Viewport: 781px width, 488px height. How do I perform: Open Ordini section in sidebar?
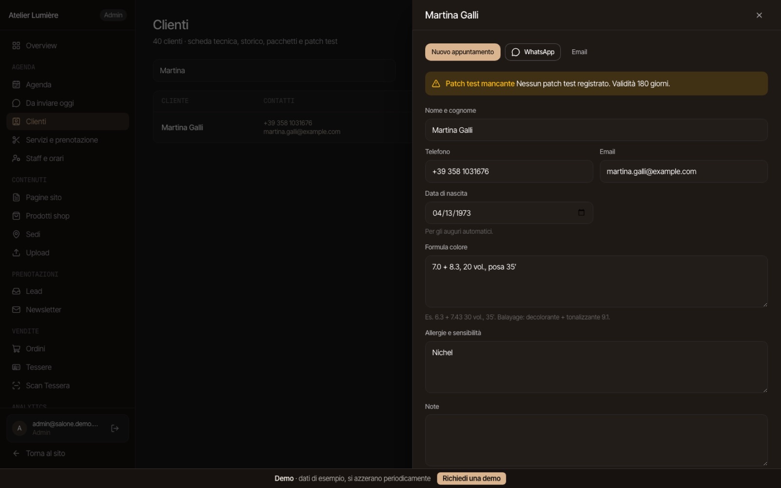(x=68, y=349)
